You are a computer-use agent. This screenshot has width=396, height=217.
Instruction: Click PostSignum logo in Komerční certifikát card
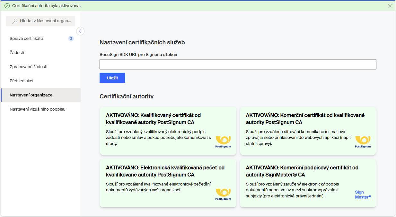[x=363, y=142]
